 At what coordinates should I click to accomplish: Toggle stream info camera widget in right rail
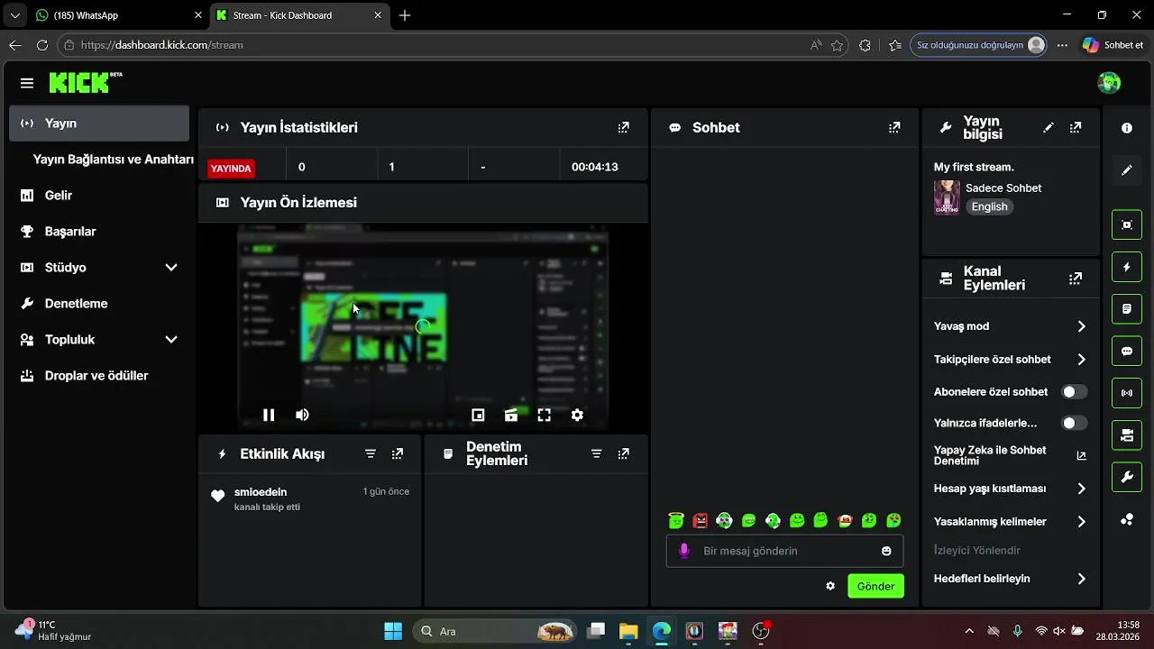pos(1127,435)
